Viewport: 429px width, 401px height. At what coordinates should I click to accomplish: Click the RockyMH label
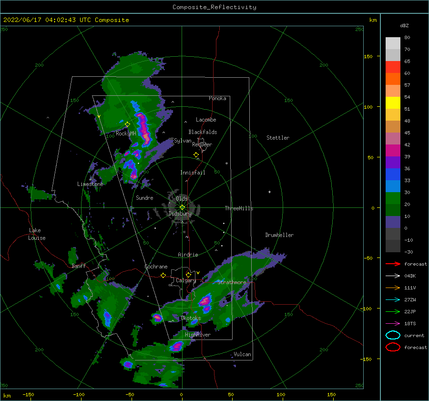click(126, 134)
